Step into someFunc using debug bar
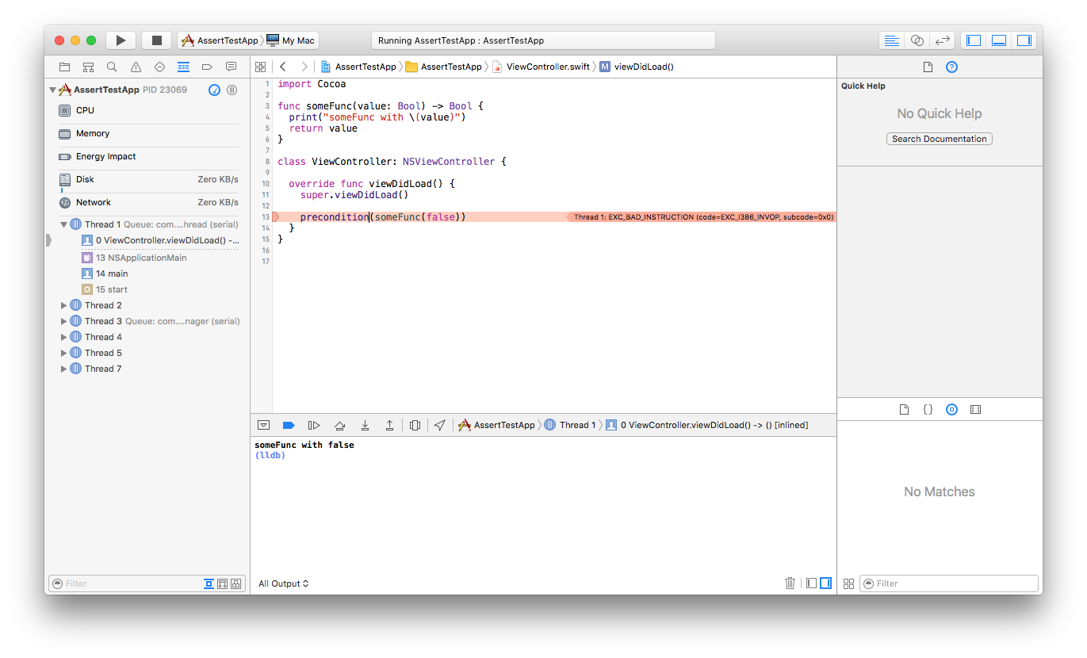The height and width of the screenshot is (658, 1087). (x=365, y=425)
